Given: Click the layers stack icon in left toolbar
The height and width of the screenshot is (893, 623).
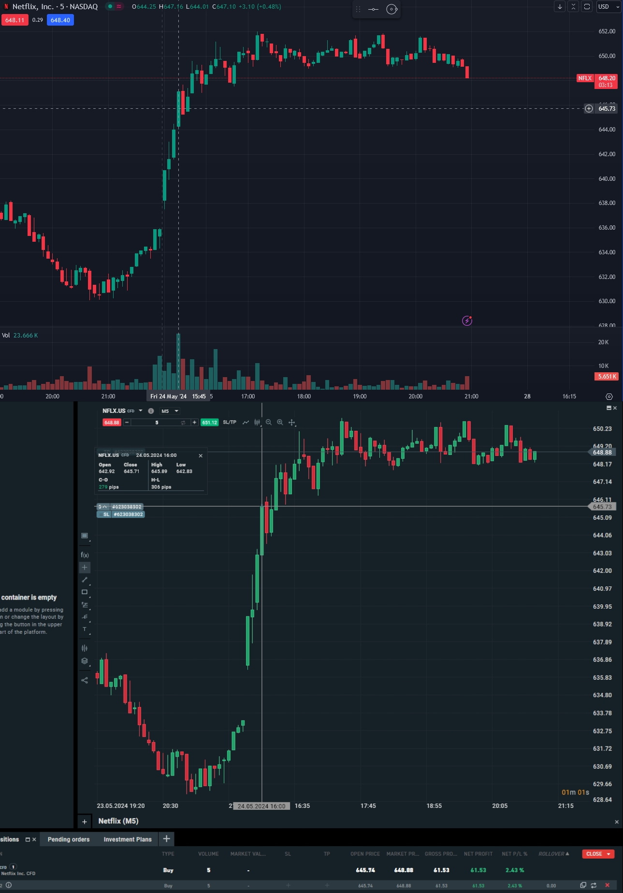Looking at the screenshot, I should 85,661.
